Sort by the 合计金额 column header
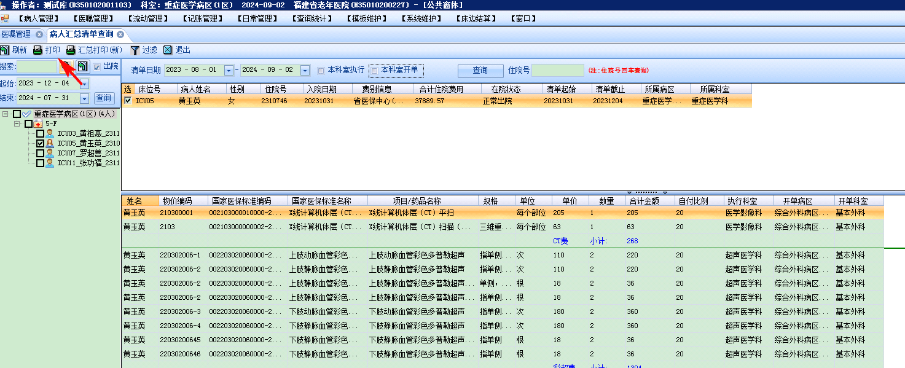The width and height of the screenshot is (905, 368). pos(650,201)
